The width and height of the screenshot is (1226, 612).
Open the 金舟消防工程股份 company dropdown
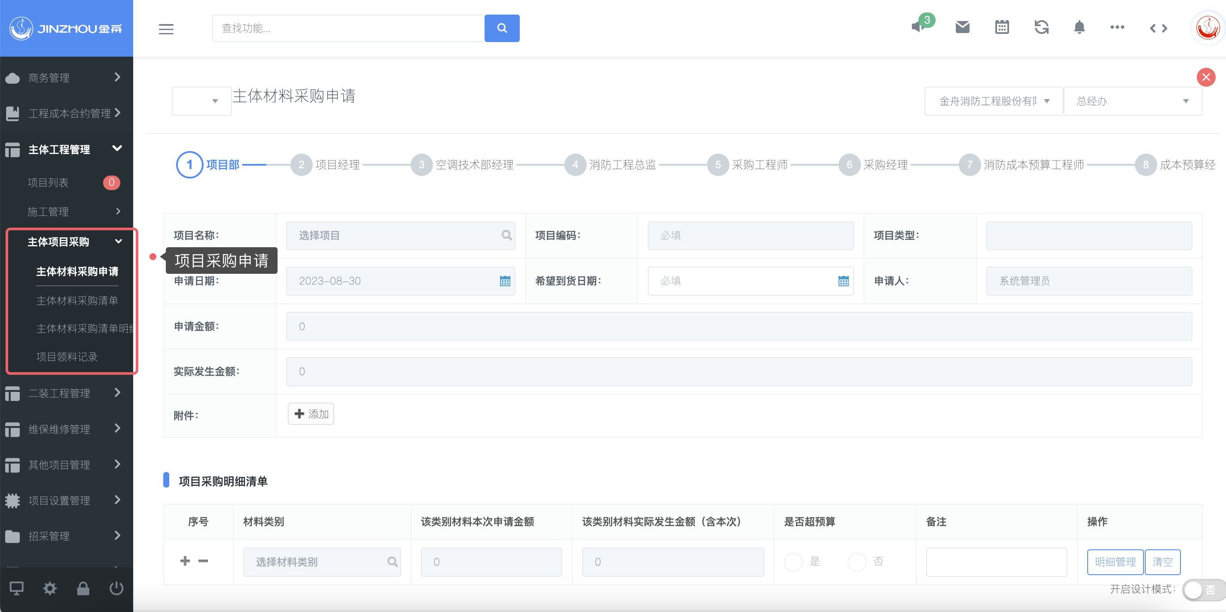pyautogui.click(x=993, y=101)
